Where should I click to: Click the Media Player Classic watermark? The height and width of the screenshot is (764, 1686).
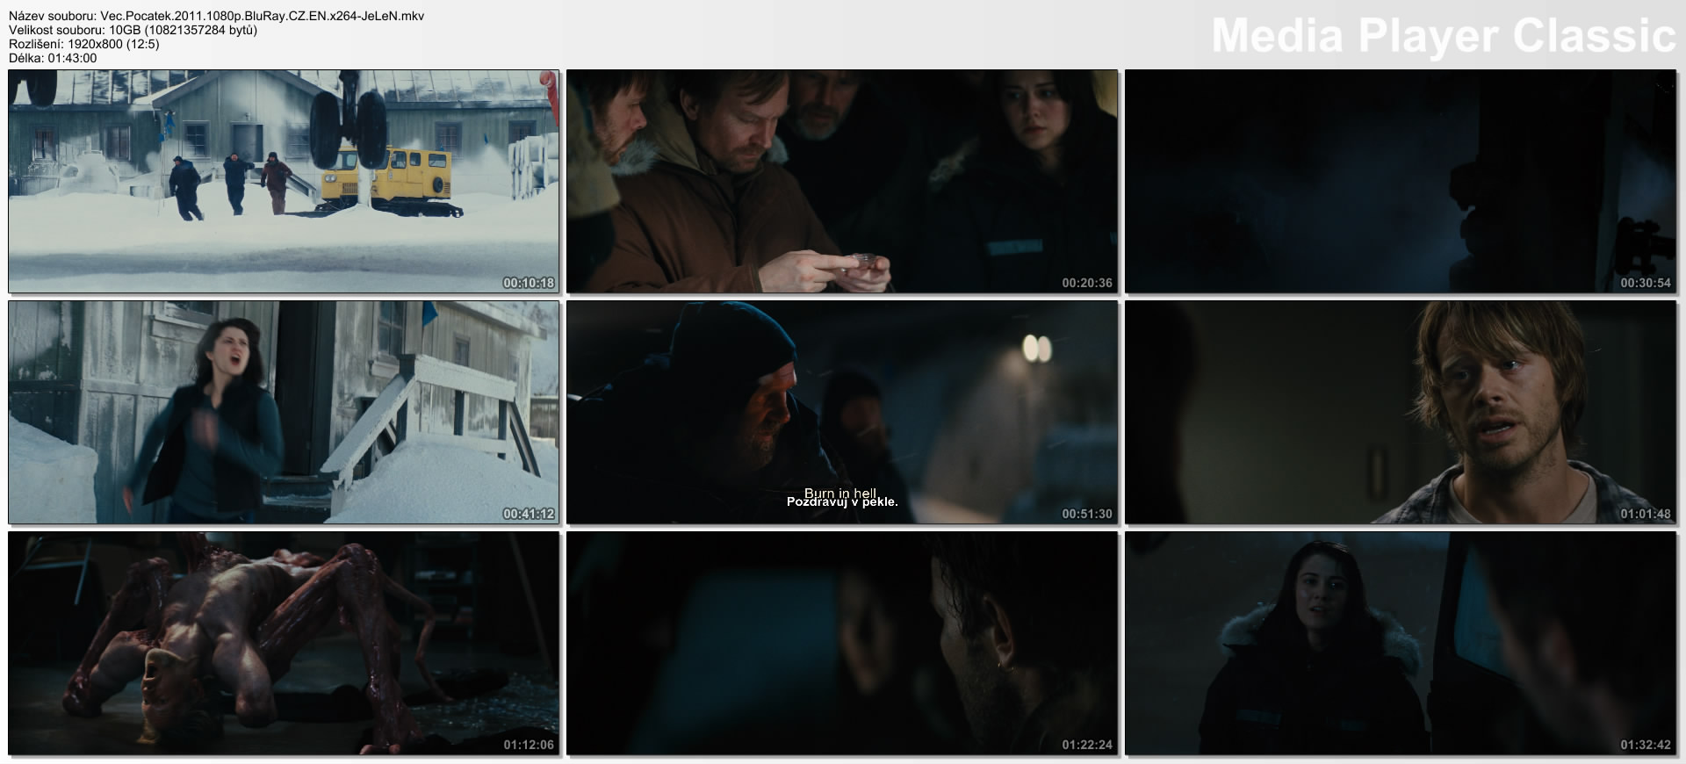(x=1443, y=36)
